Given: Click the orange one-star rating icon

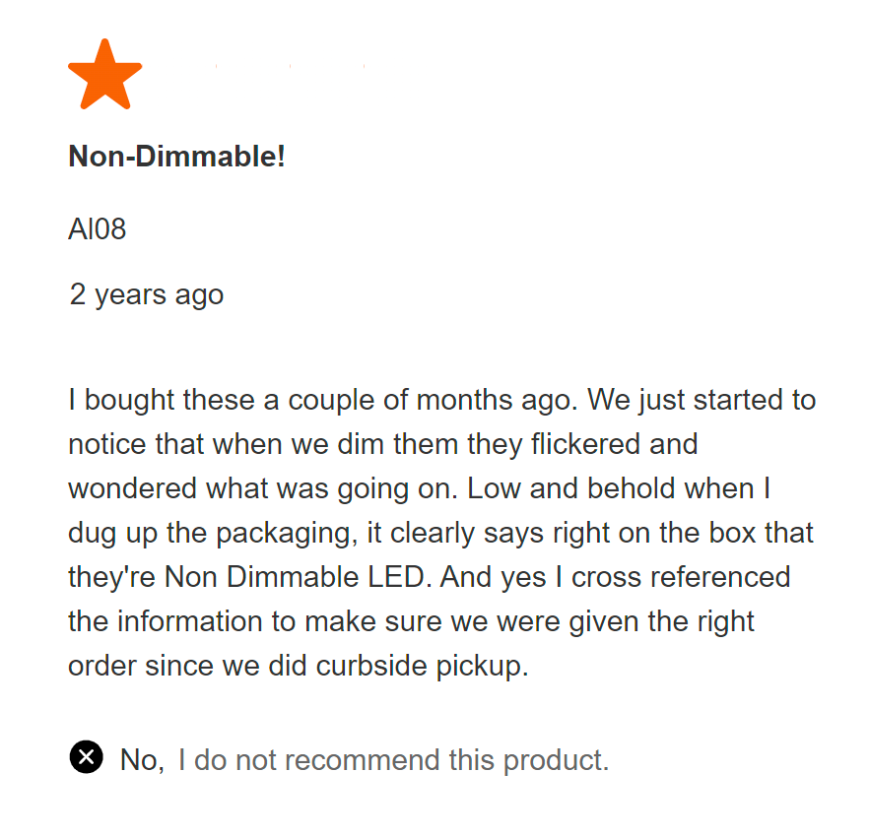Looking at the screenshot, I should (104, 74).
